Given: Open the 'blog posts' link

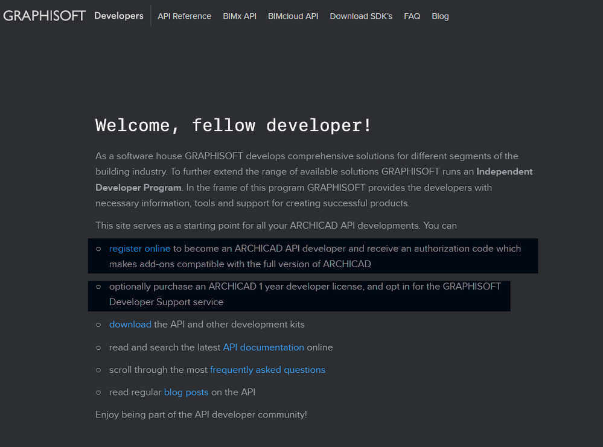Looking at the screenshot, I should (186, 393).
